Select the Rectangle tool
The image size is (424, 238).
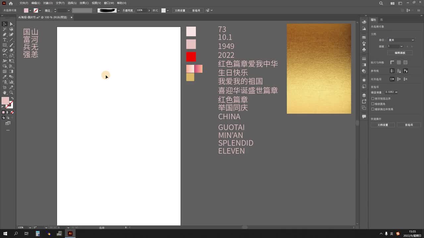(5, 45)
